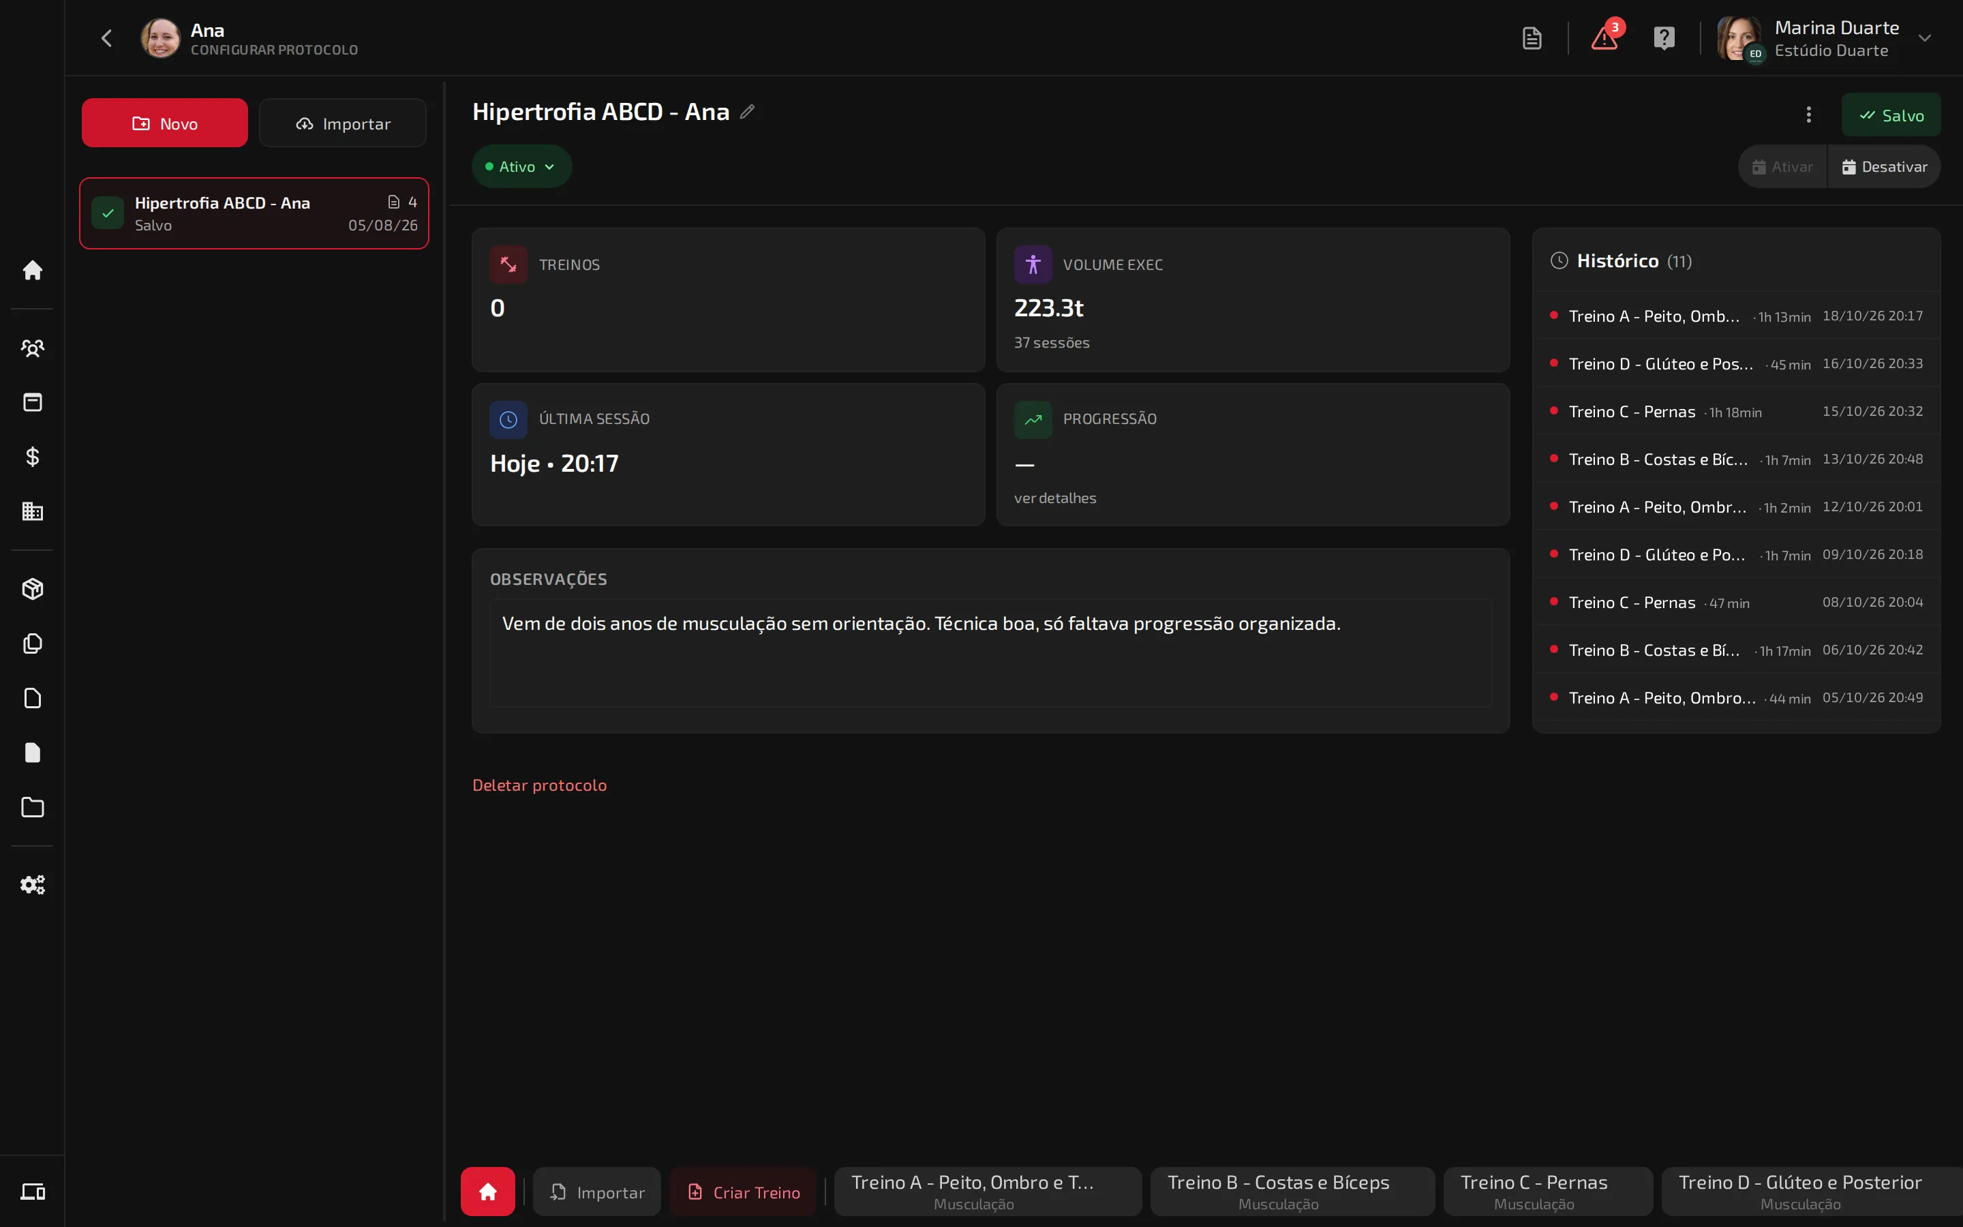Open the sidebar home icon
This screenshot has height=1227, width=1963.
point(33,270)
